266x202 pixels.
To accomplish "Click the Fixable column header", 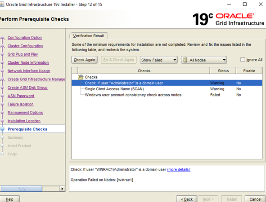I will pos(249,71).
